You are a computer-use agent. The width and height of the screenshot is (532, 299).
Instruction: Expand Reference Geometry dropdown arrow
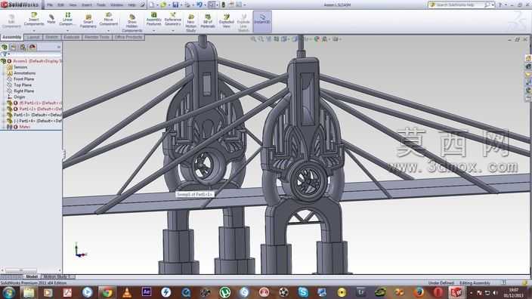click(173, 30)
